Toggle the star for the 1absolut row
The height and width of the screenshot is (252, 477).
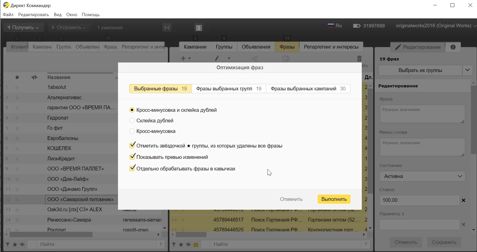(x=17, y=87)
